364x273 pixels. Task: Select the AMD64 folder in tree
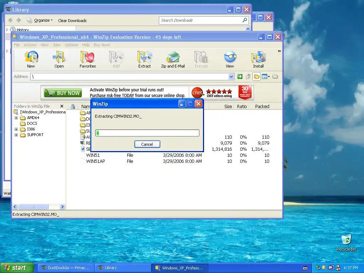(x=30, y=118)
